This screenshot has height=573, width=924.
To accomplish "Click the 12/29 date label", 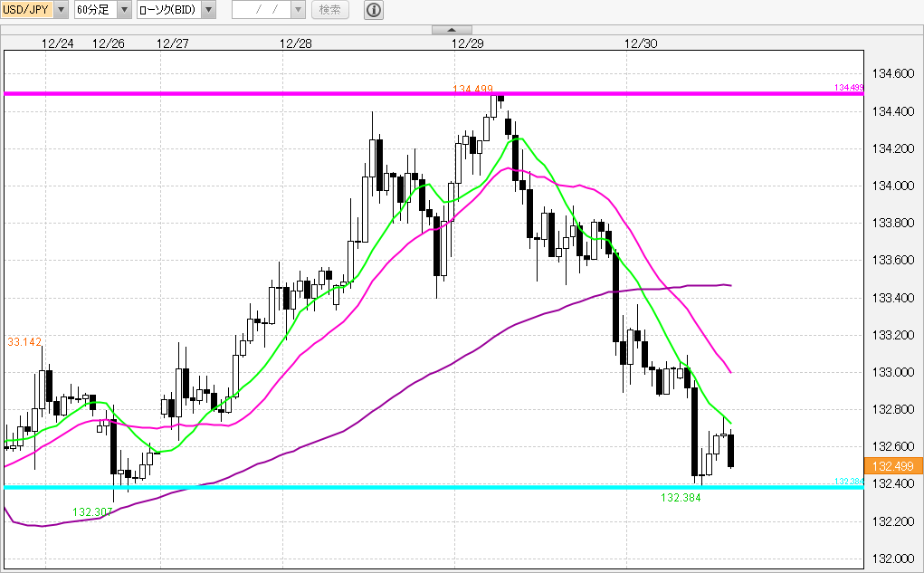I will 468,43.
